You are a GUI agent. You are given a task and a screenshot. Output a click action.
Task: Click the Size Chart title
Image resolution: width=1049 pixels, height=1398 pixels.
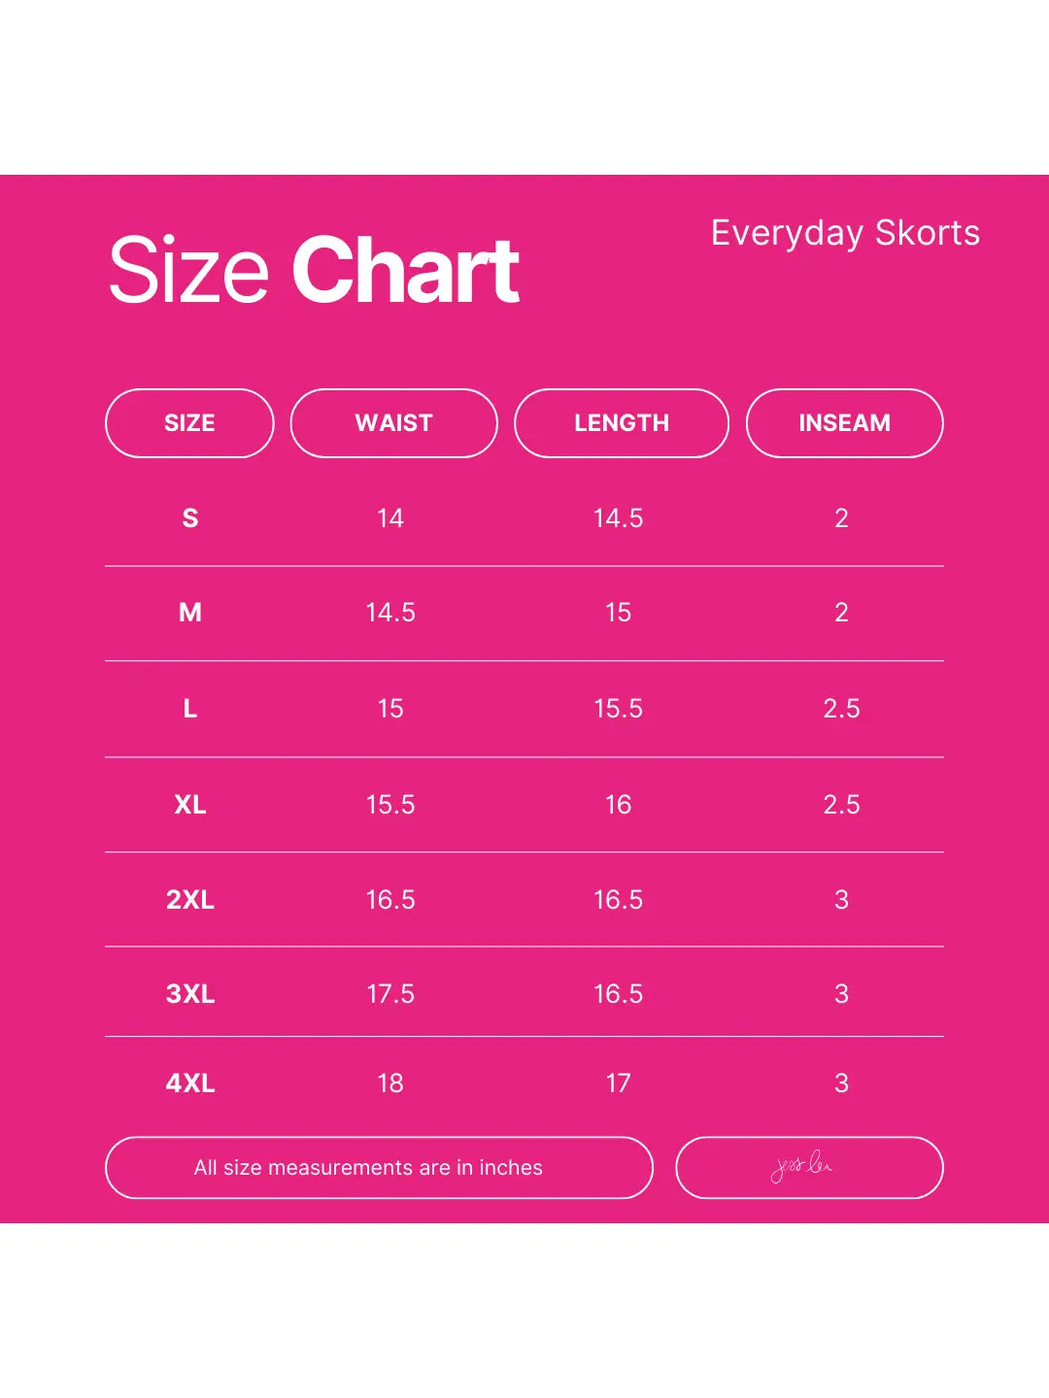(x=314, y=270)
